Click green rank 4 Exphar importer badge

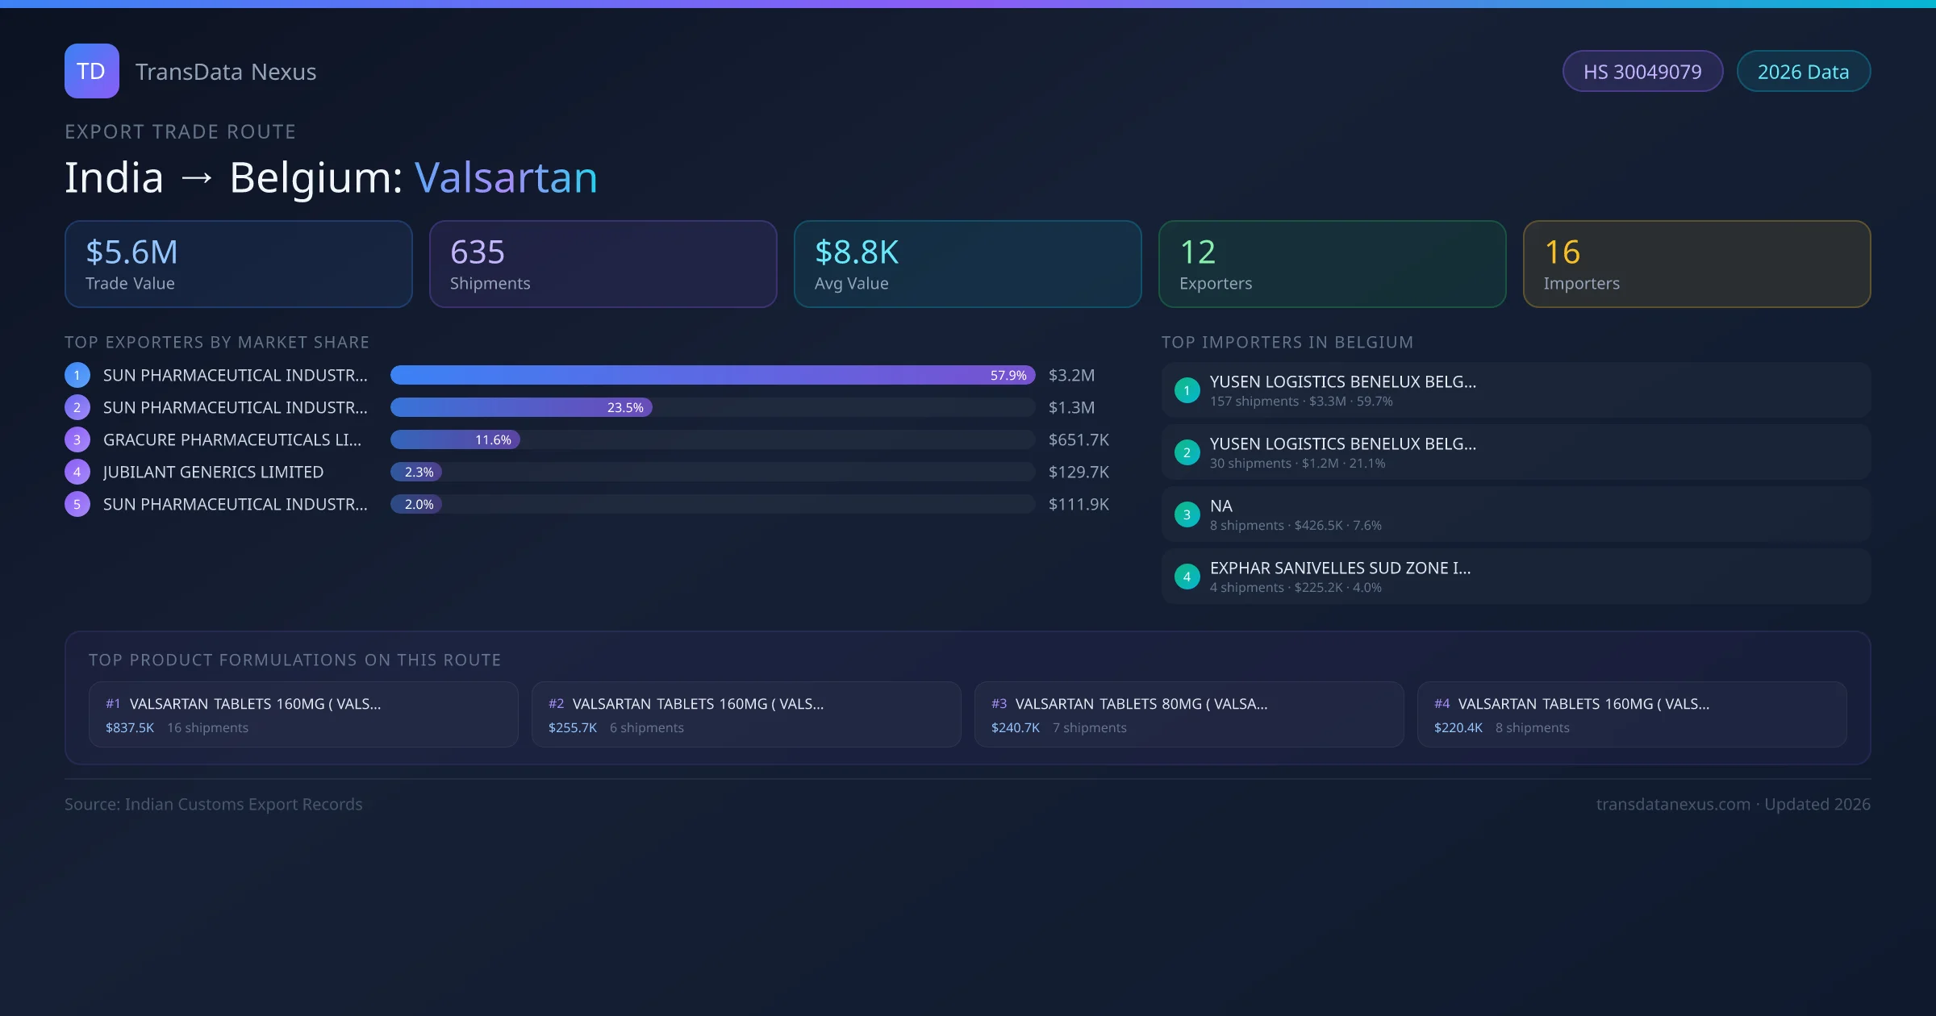point(1187,577)
